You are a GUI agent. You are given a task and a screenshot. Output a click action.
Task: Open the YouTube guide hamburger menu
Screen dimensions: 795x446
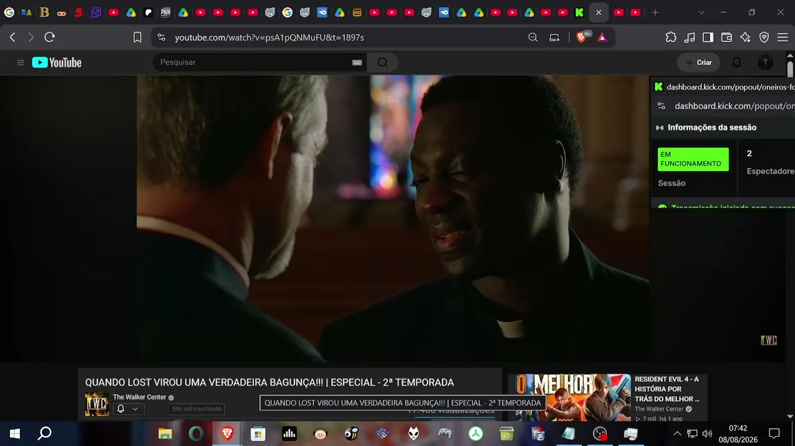click(x=20, y=63)
